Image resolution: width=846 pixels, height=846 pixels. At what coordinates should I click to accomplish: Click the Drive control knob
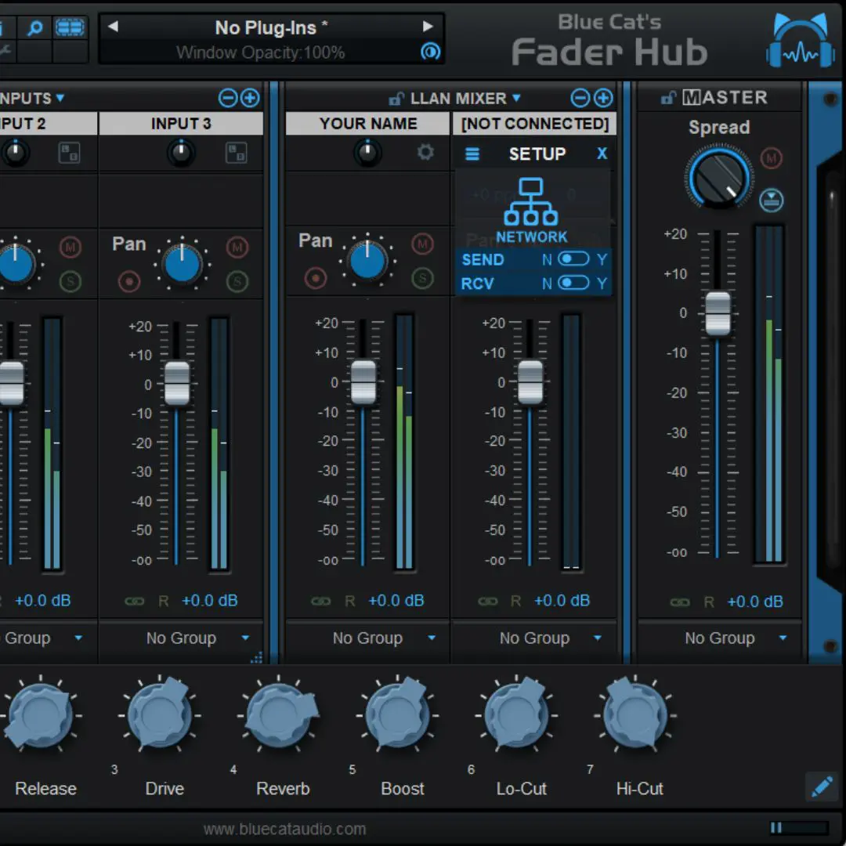pos(161,714)
